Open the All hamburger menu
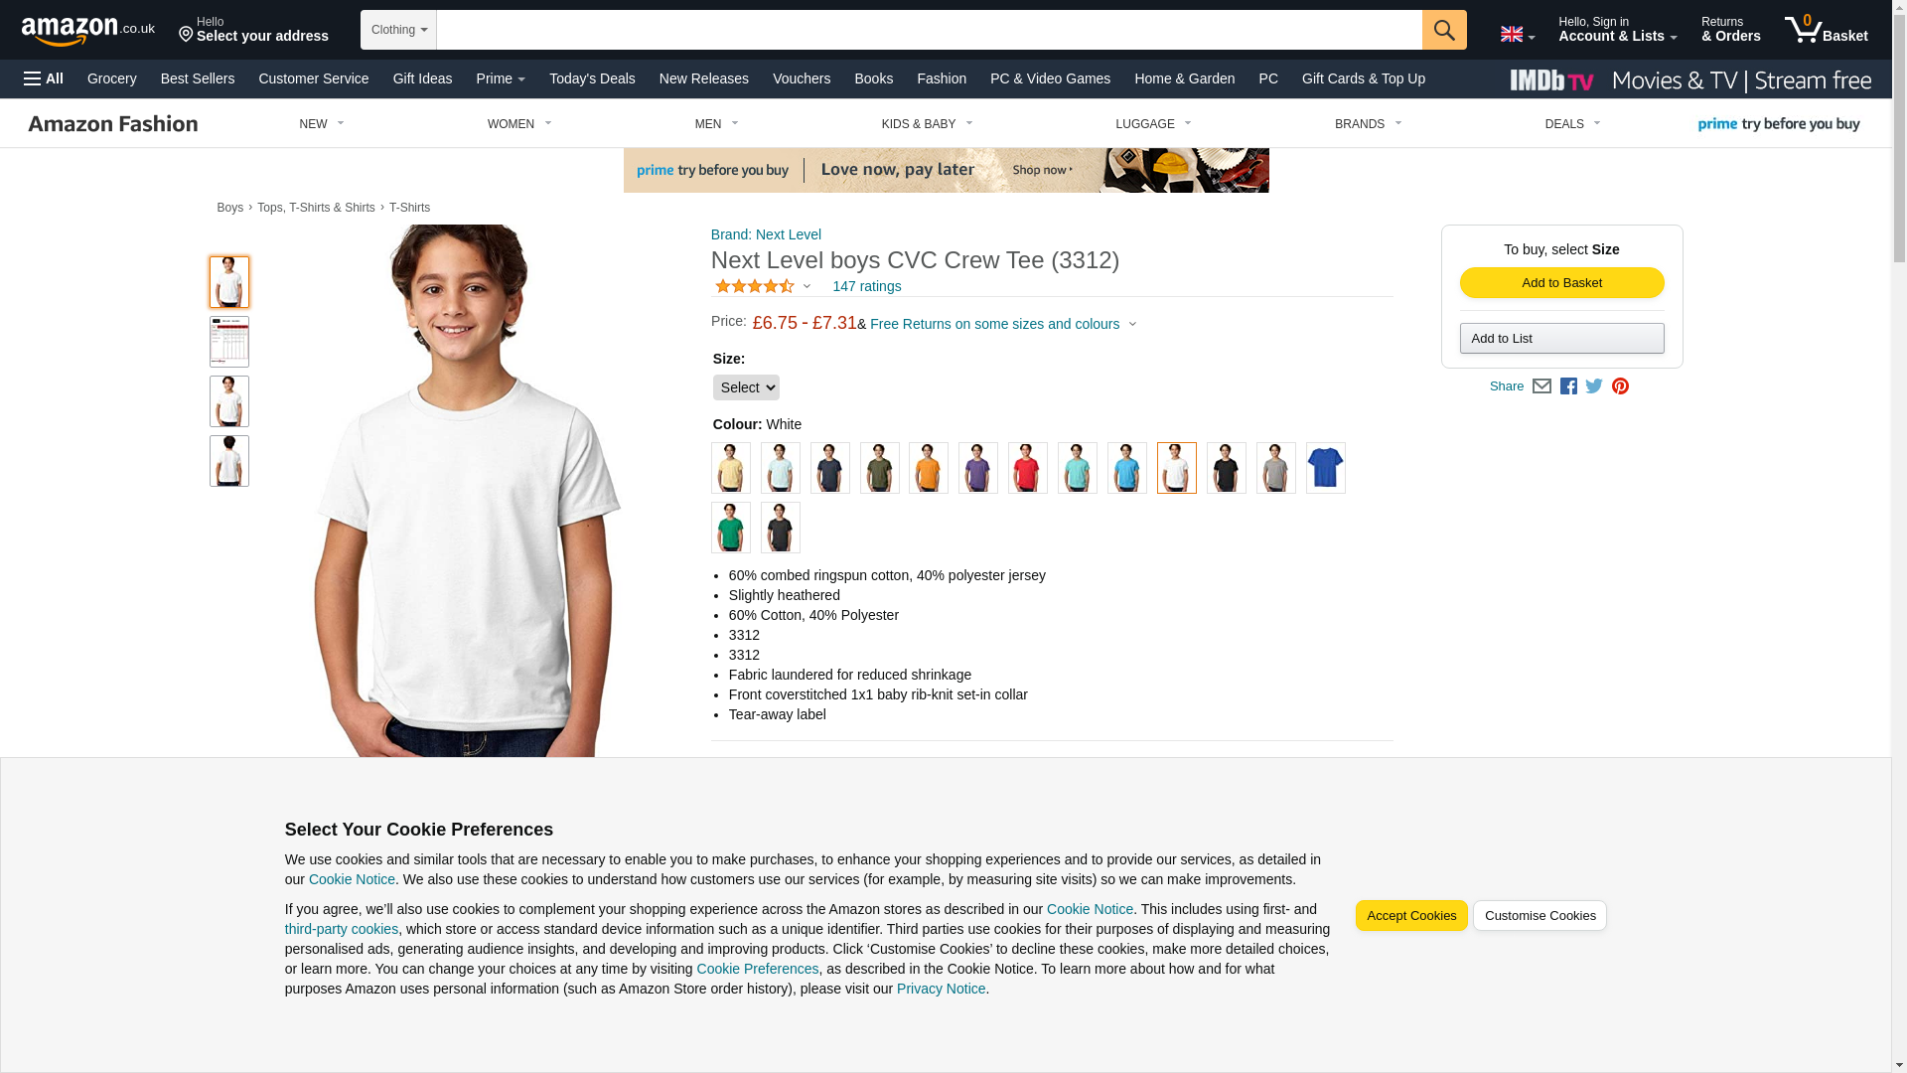Viewport: 1907px width, 1073px height. (44, 78)
